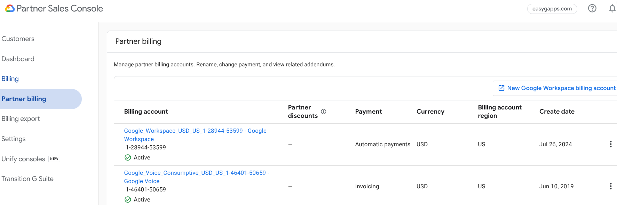Click Active status text of Workspace account
This screenshot has width=617, height=205.
click(142, 157)
